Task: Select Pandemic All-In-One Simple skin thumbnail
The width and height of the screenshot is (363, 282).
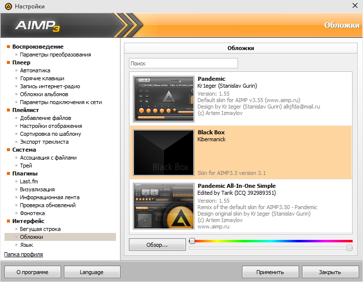Action: coord(164,206)
